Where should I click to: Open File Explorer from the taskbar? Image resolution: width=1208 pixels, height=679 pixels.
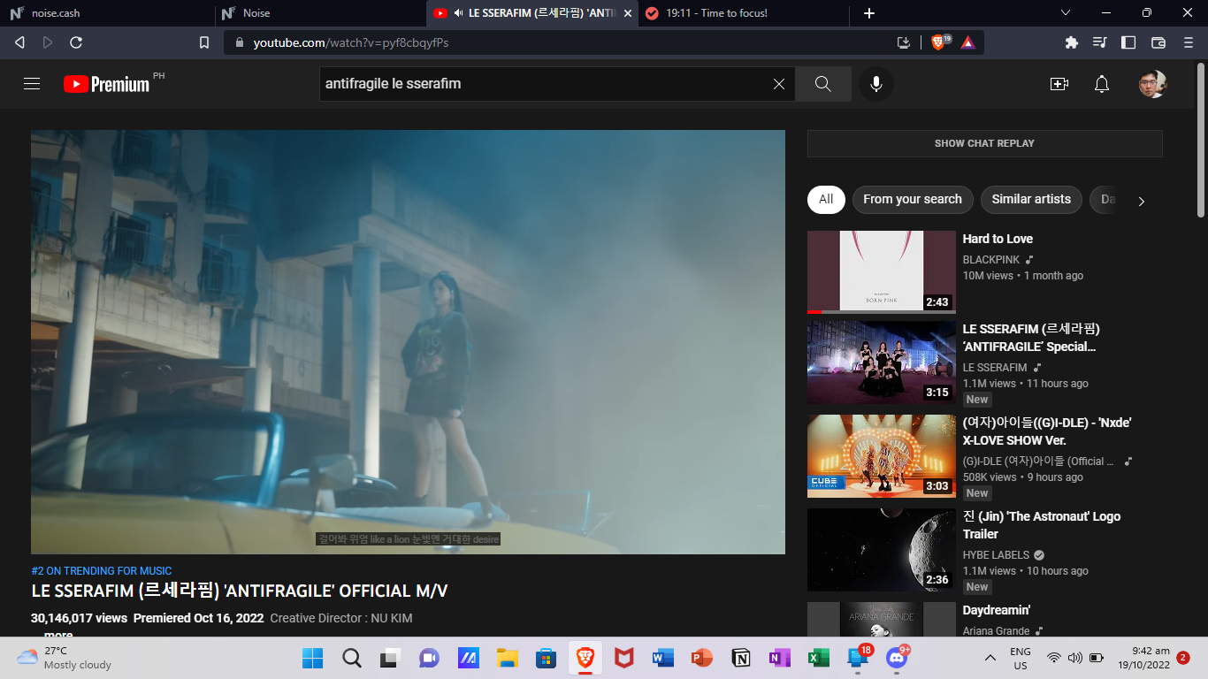[507, 658]
